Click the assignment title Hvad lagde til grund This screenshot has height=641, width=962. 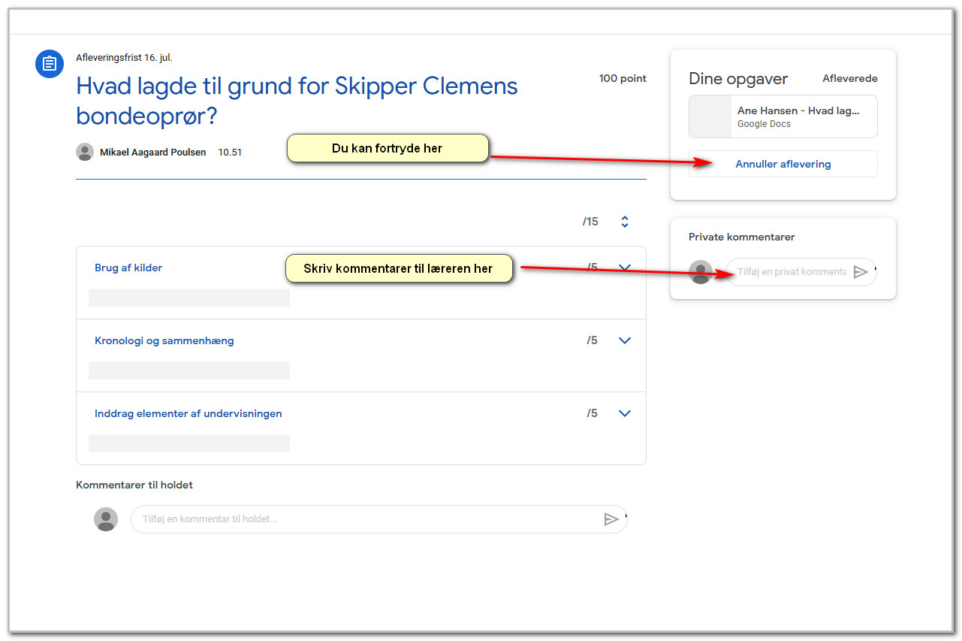click(297, 101)
